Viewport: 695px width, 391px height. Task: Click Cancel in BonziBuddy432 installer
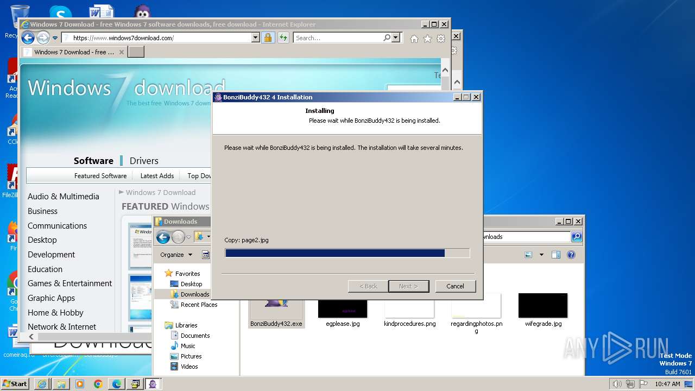(455, 286)
